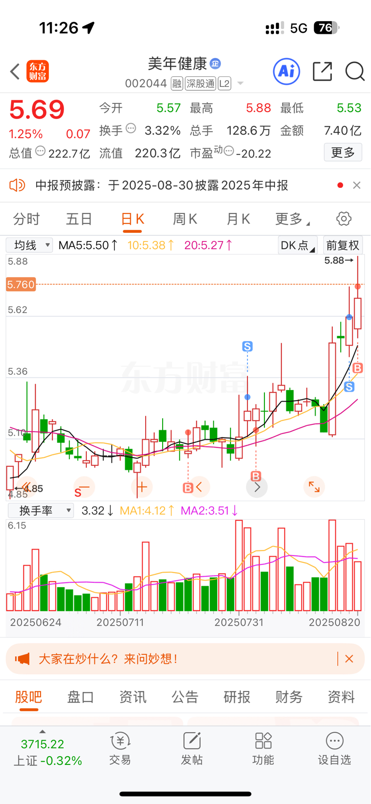371x804 pixels.
Task: Tap the zoom-in plus chart control
Action: pyautogui.click(x=142, y=487)
